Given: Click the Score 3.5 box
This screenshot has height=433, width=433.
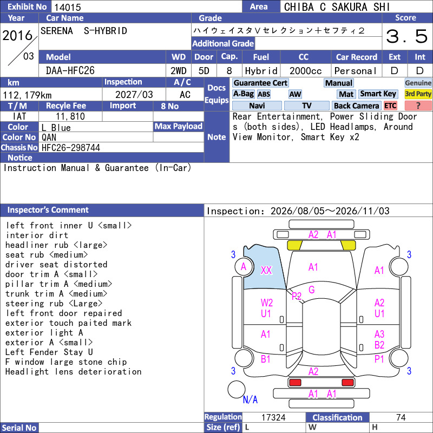Looking at the screenshot, I should 407,36.
